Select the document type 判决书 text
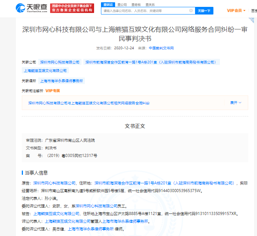 tap(50, 148)
